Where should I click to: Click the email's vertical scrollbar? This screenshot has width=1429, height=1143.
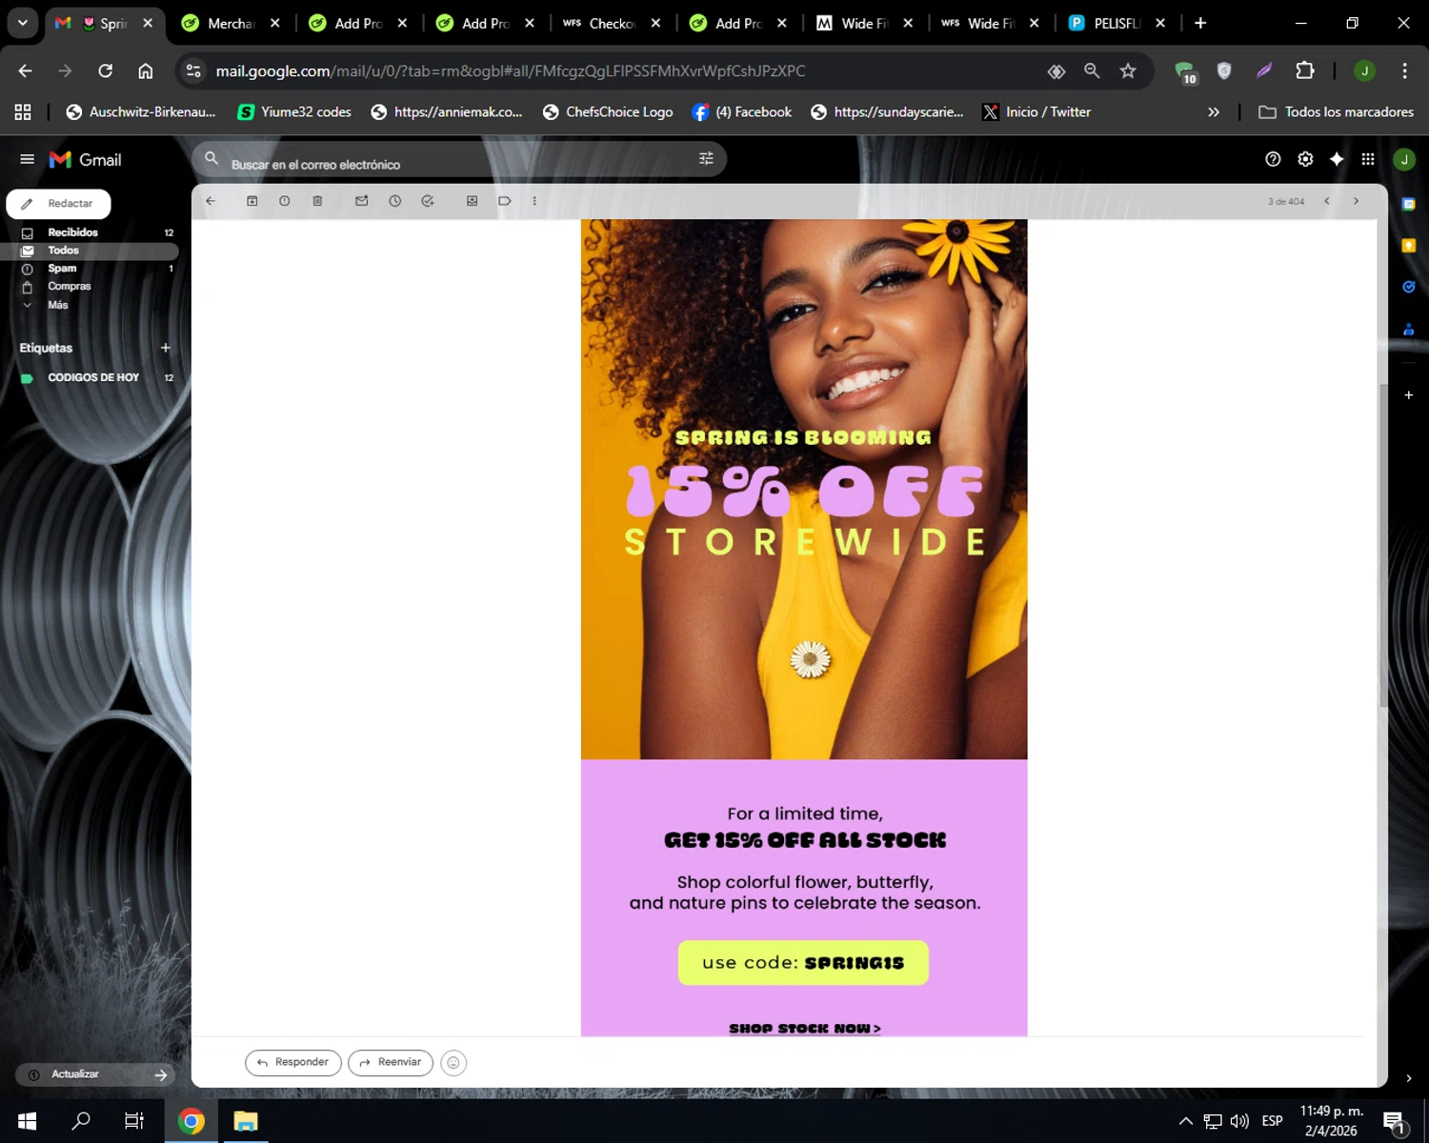[1382, 545]
